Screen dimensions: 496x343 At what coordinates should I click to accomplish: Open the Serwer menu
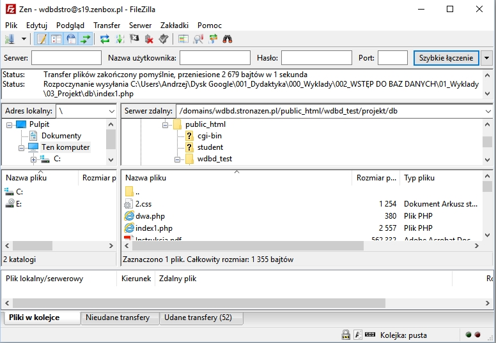click(x=140, y=26)
